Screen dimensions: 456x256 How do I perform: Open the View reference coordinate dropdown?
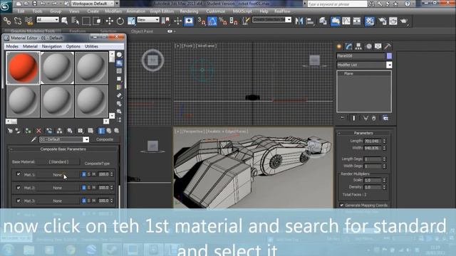coord(148,20)
